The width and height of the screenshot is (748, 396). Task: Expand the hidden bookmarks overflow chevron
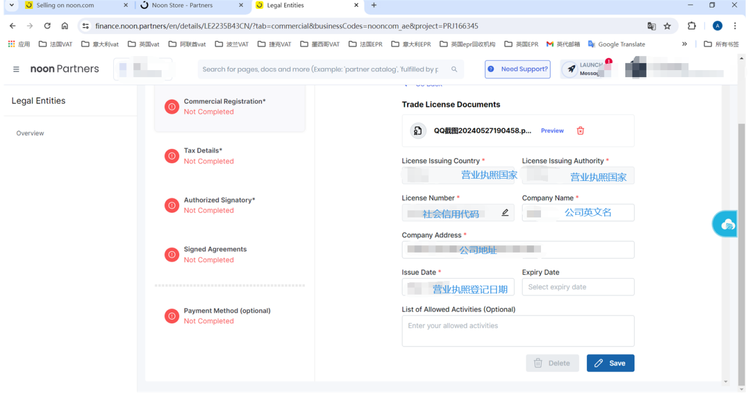point(684,44)
